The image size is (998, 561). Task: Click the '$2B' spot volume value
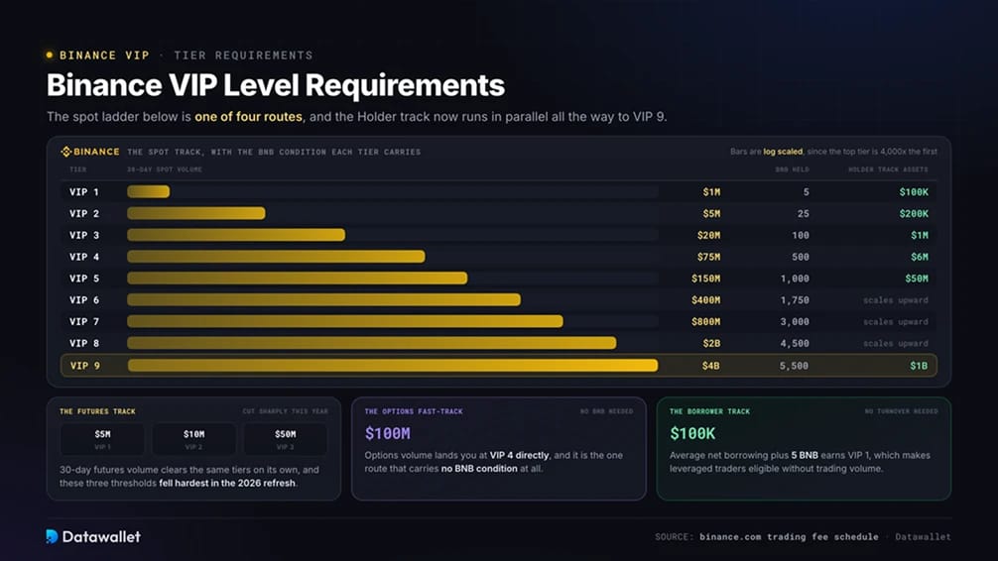711,344
